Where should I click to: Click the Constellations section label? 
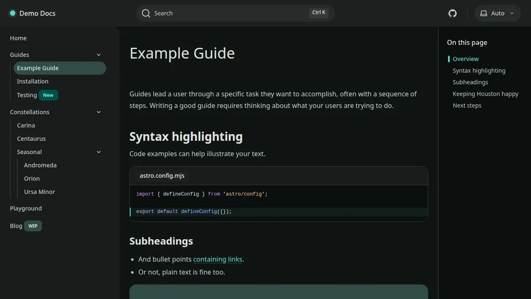[29, 112]
